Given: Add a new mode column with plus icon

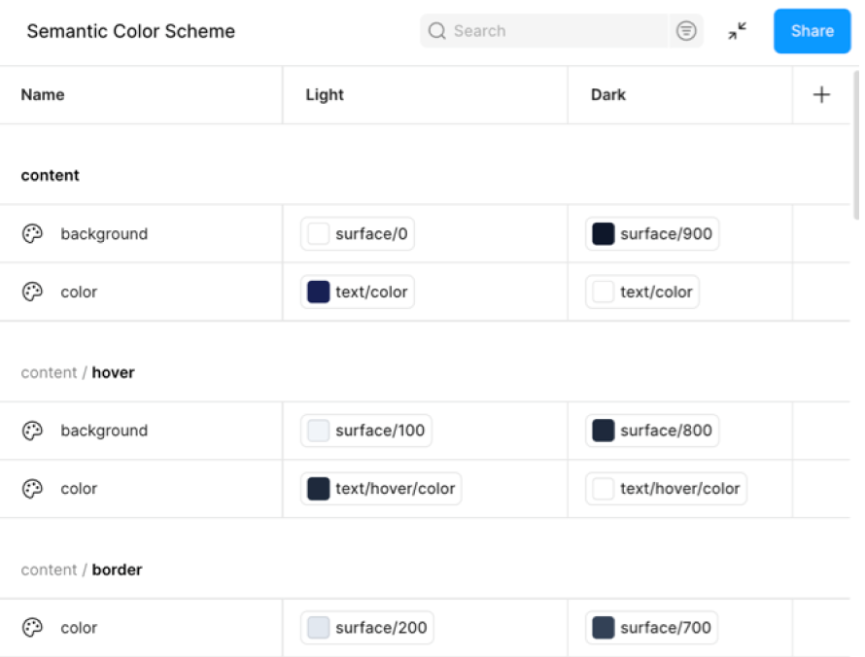Looking at the screenshot, I should pos(821,95).
